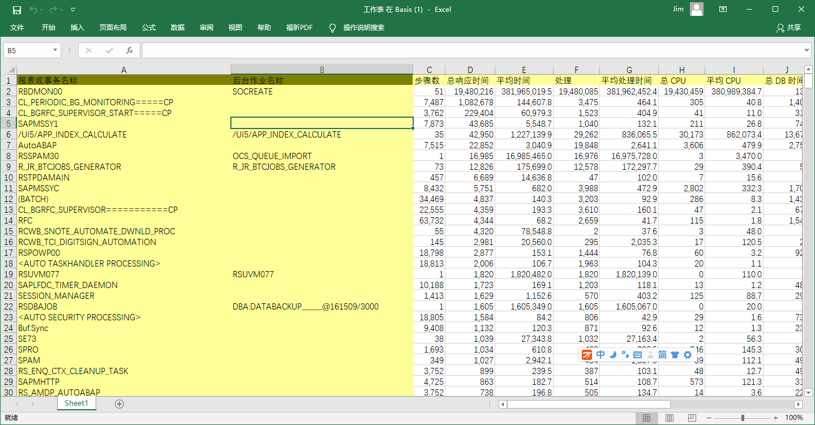The height and width of the screenshot is (425, 815).
Task: Toggle the IME punctuation mode icon
Action: coord(625,355)
